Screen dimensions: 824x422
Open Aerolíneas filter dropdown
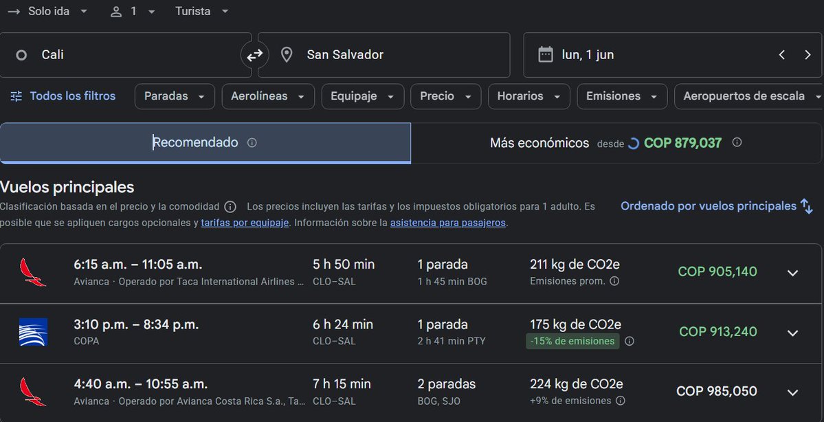pos(268,96)
